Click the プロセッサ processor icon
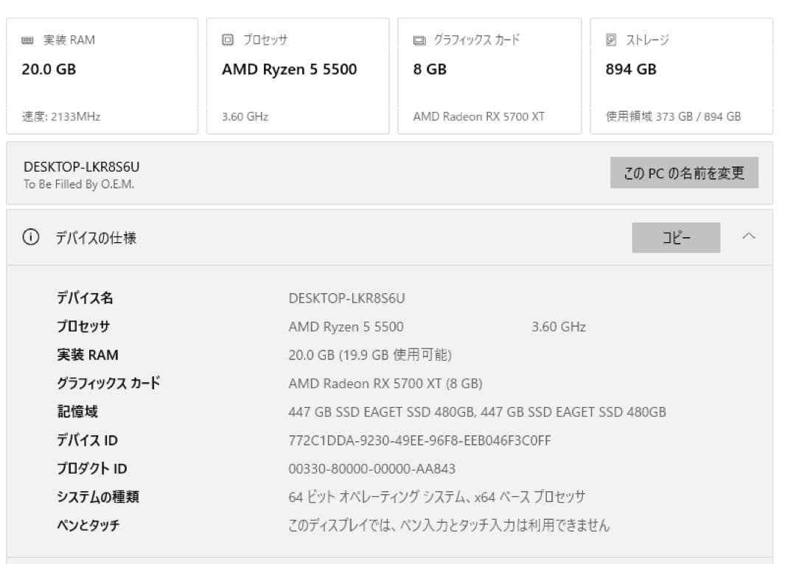796x564 pixels. click(226, 40)
